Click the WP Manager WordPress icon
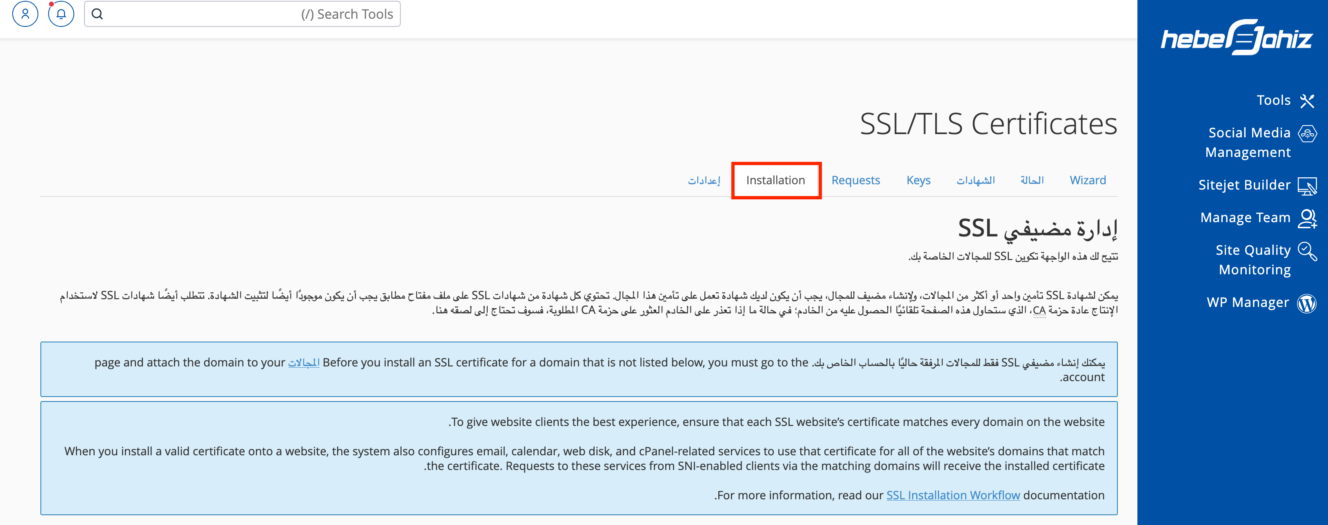 (x=1307, y=303)
